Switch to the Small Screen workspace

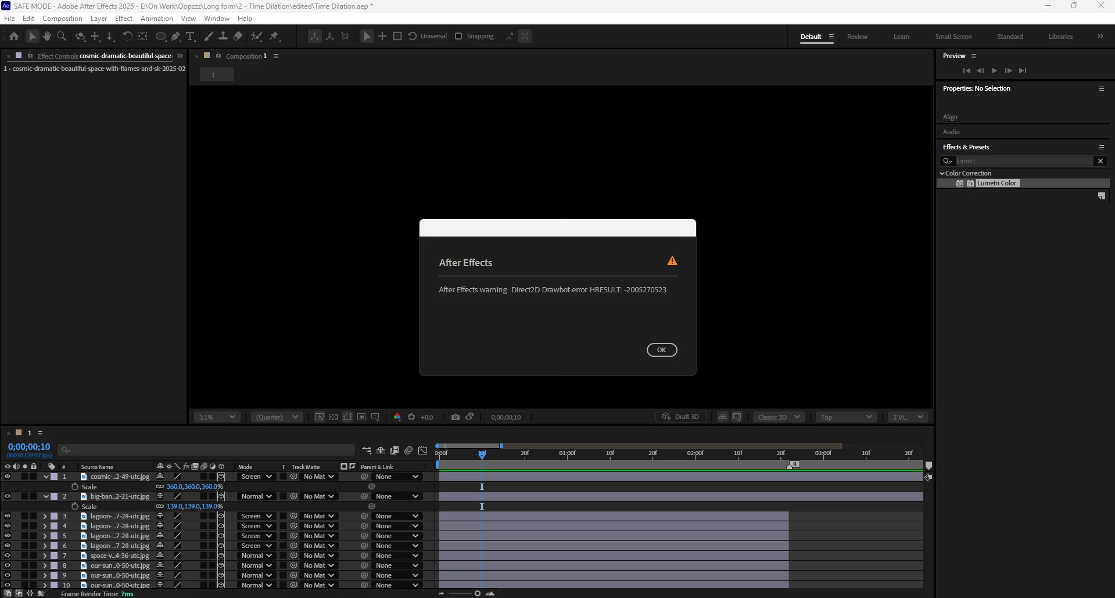click(953, 37)
